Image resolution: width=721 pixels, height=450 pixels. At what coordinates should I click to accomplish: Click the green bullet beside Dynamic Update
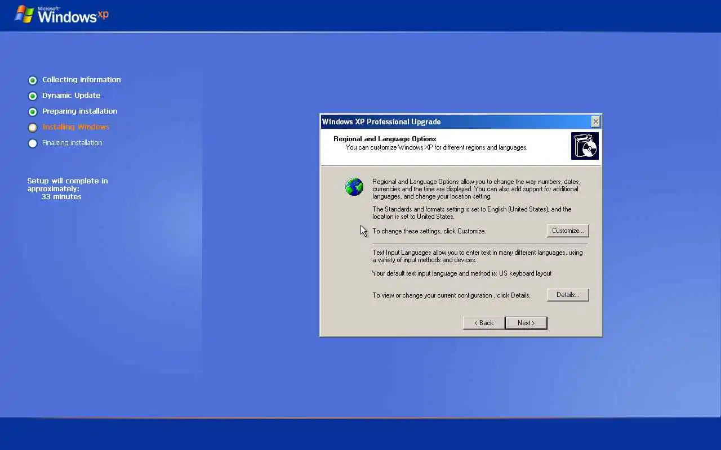point(33,96)
